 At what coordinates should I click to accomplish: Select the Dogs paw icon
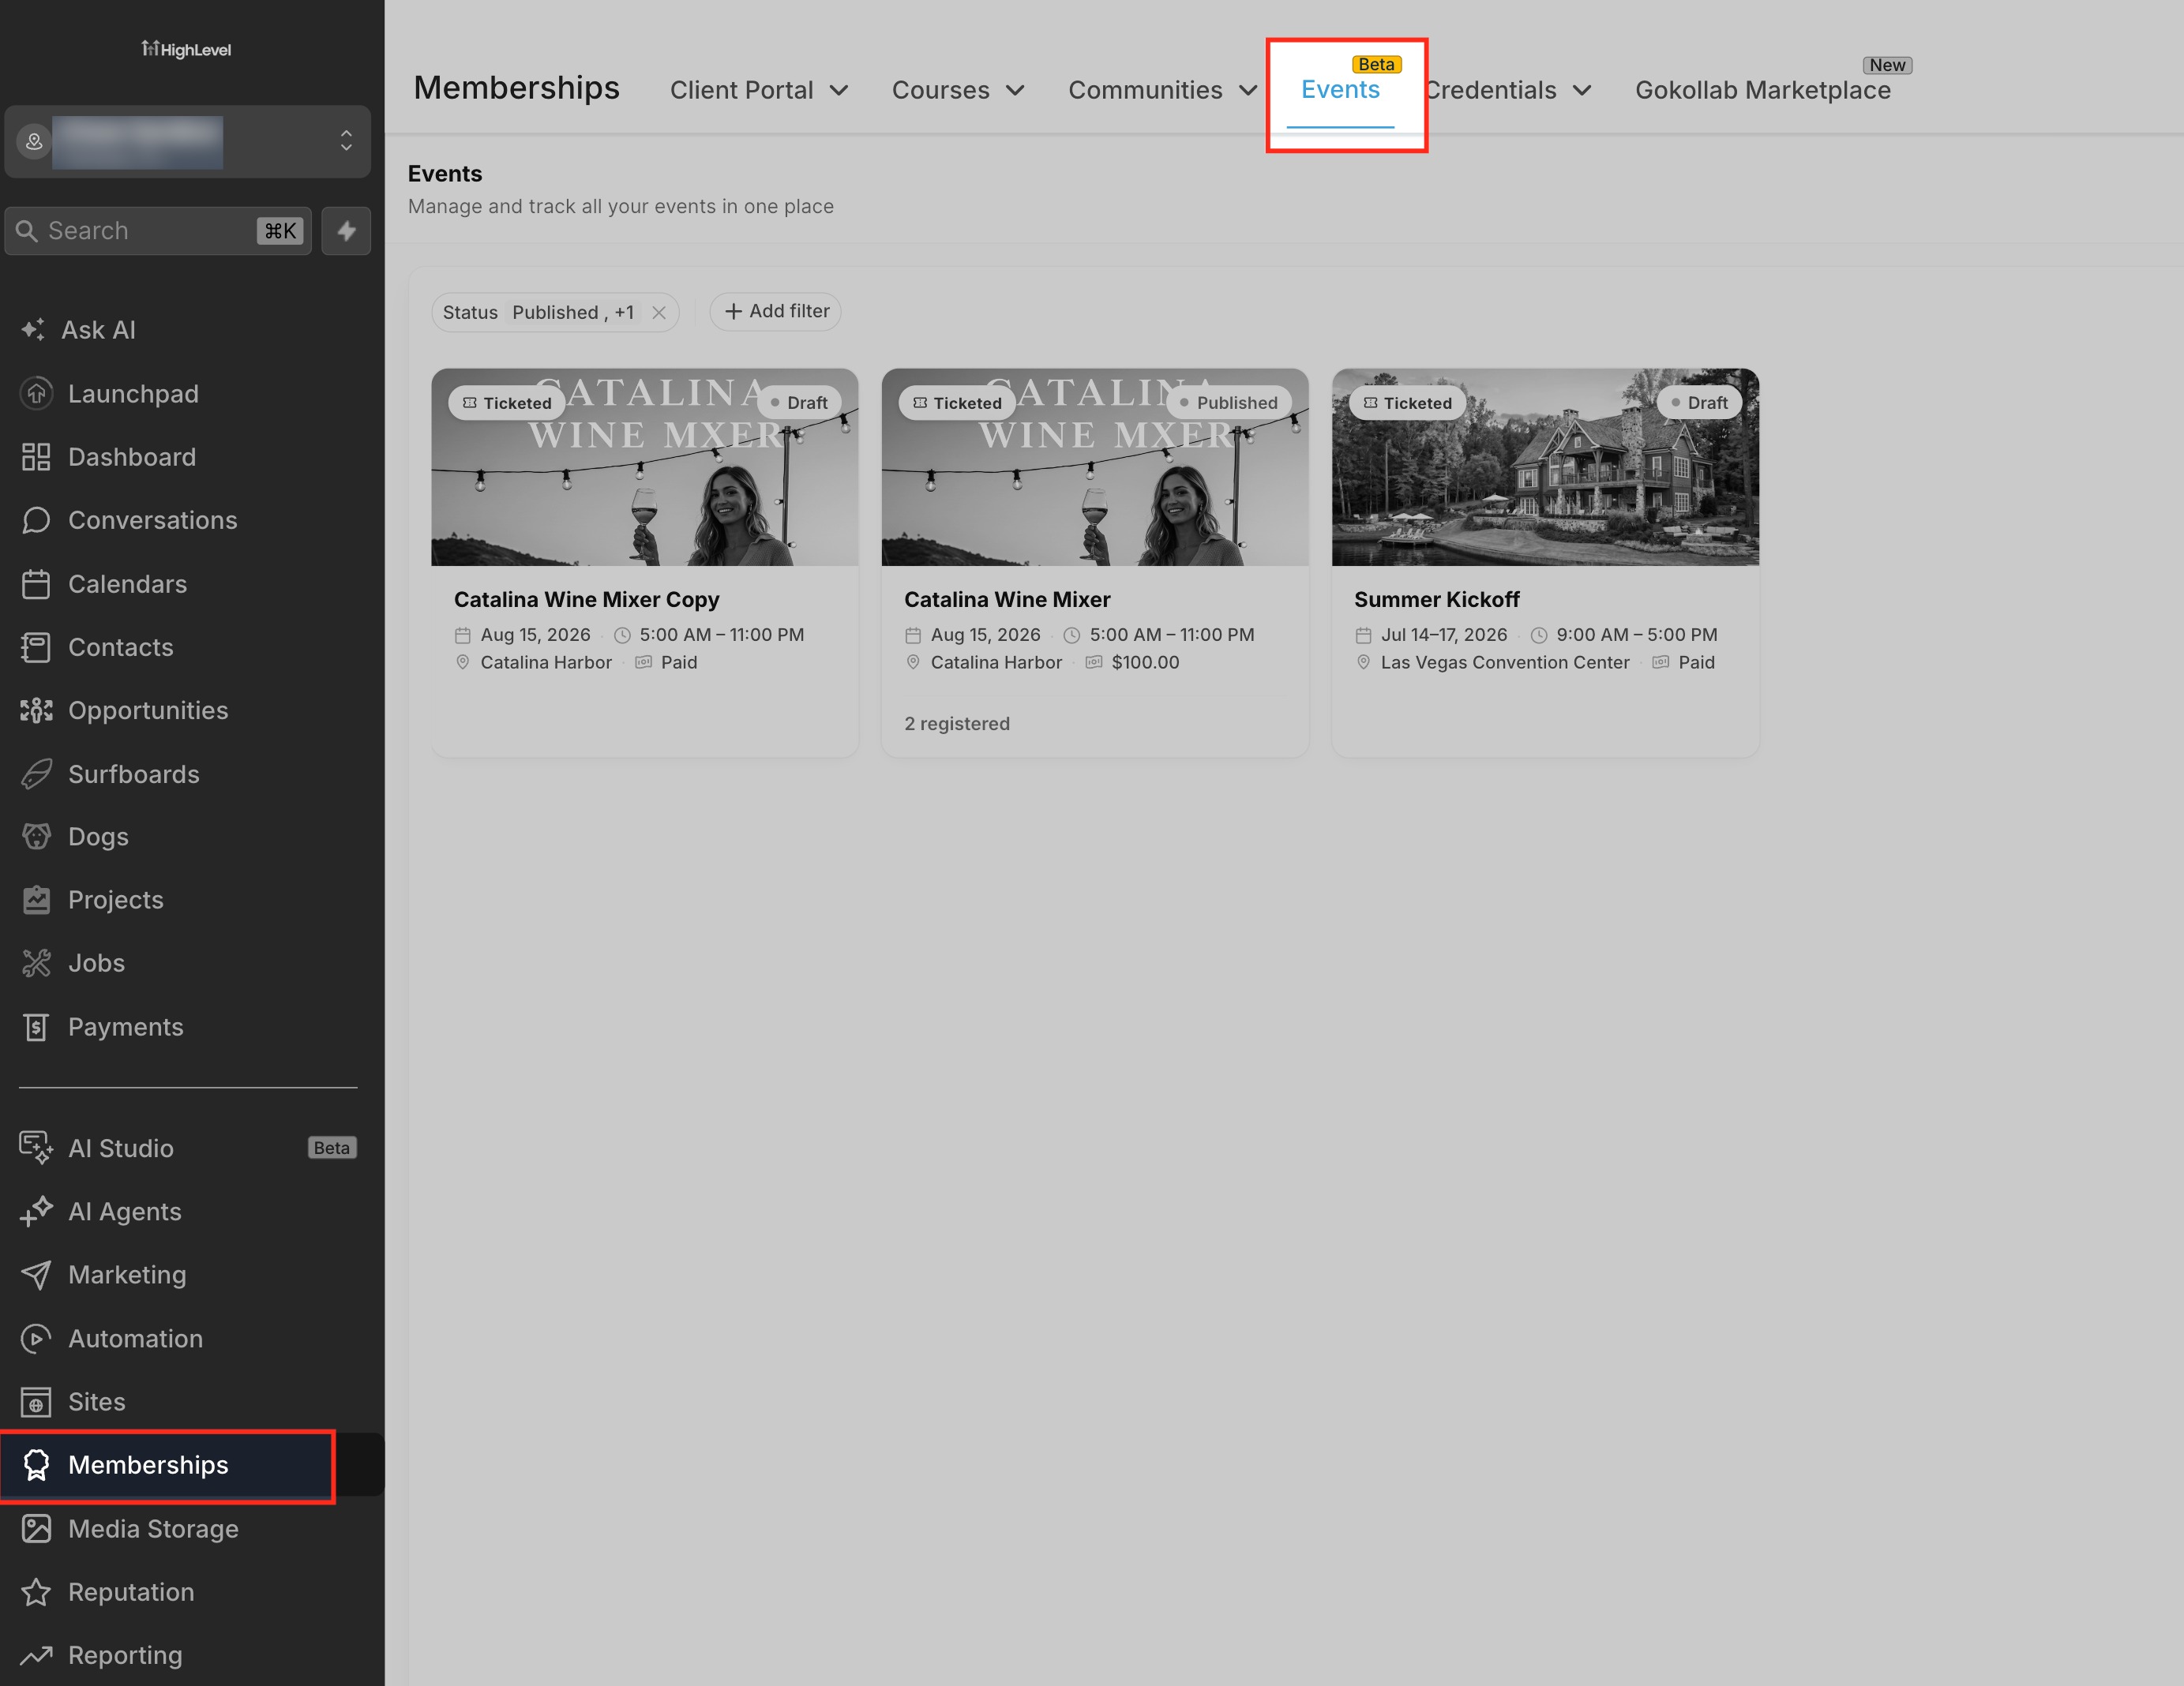tap(36, 837)
